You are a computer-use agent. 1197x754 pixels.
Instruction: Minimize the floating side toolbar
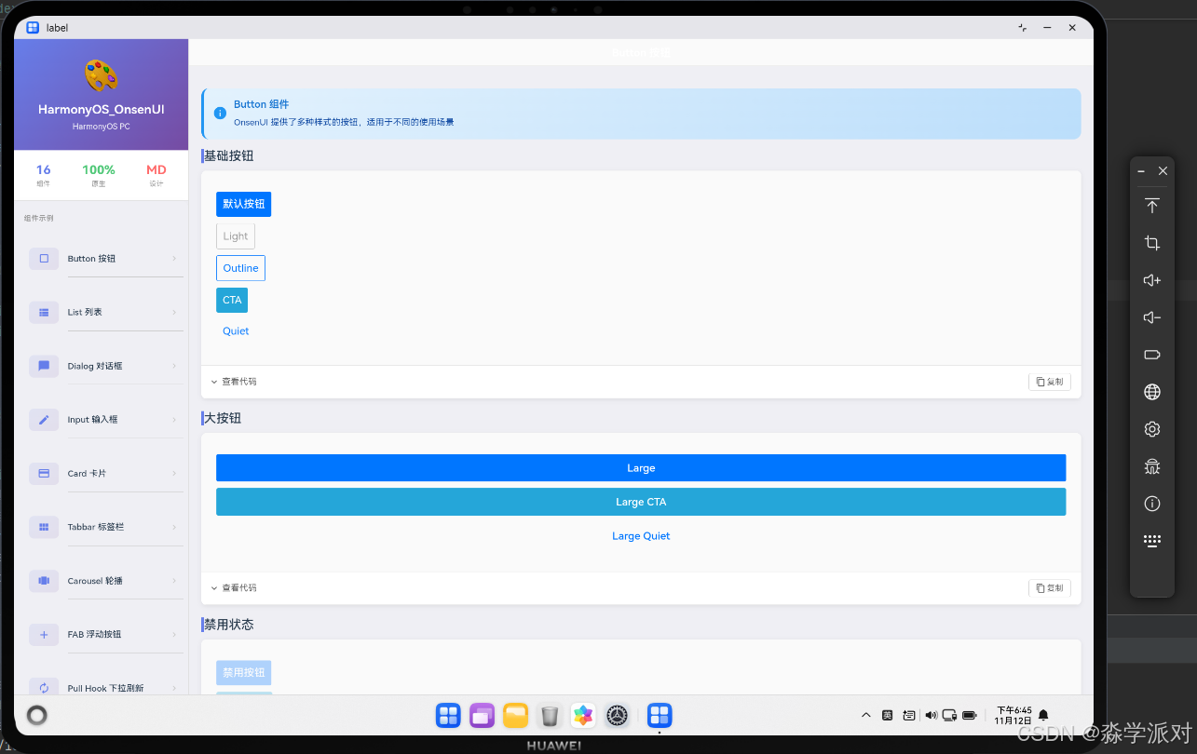[1142, 171]
